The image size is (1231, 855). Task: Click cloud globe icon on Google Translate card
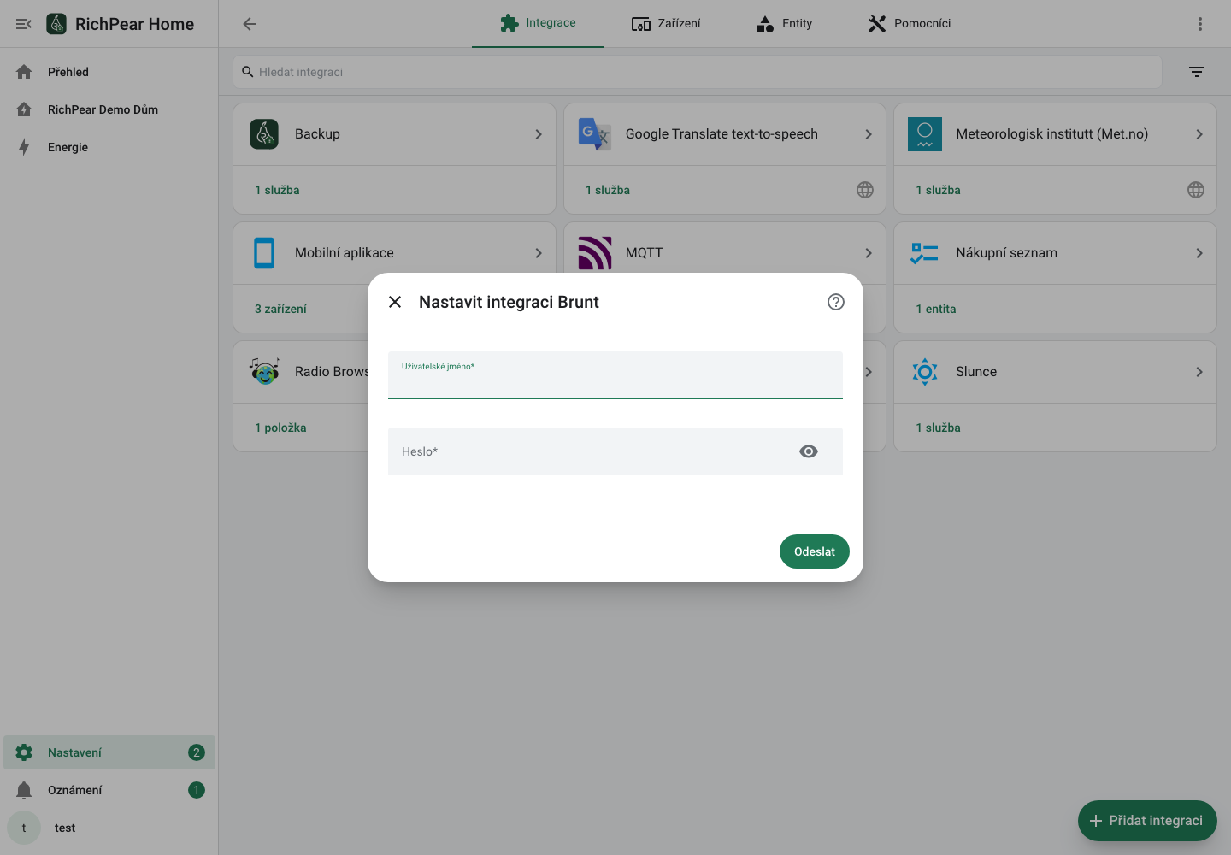click(865, 190)
